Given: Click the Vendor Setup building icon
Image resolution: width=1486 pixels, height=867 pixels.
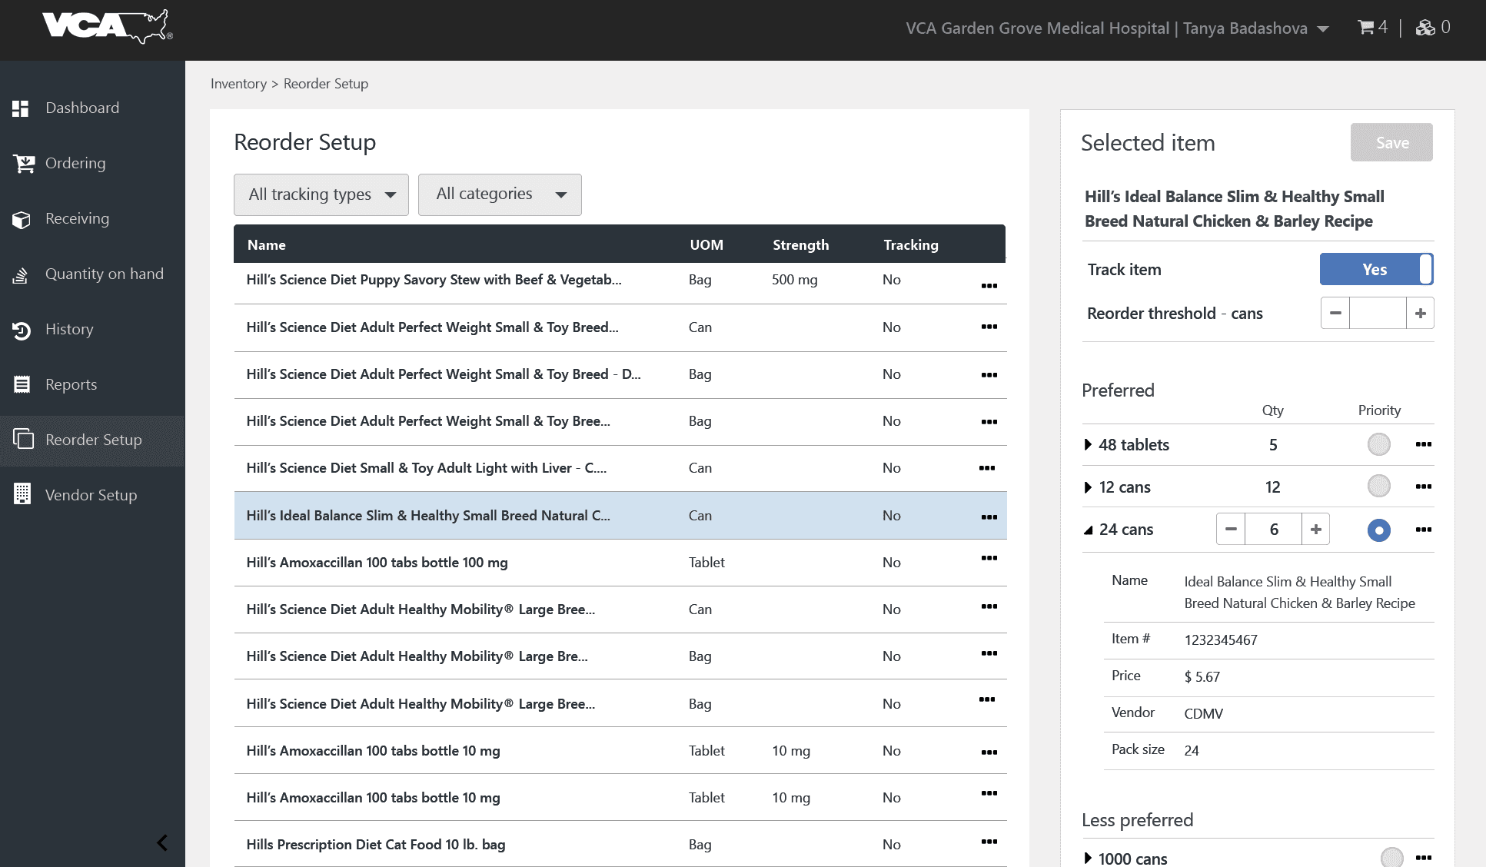Looking at the screenshot, I should coord(22,493).
